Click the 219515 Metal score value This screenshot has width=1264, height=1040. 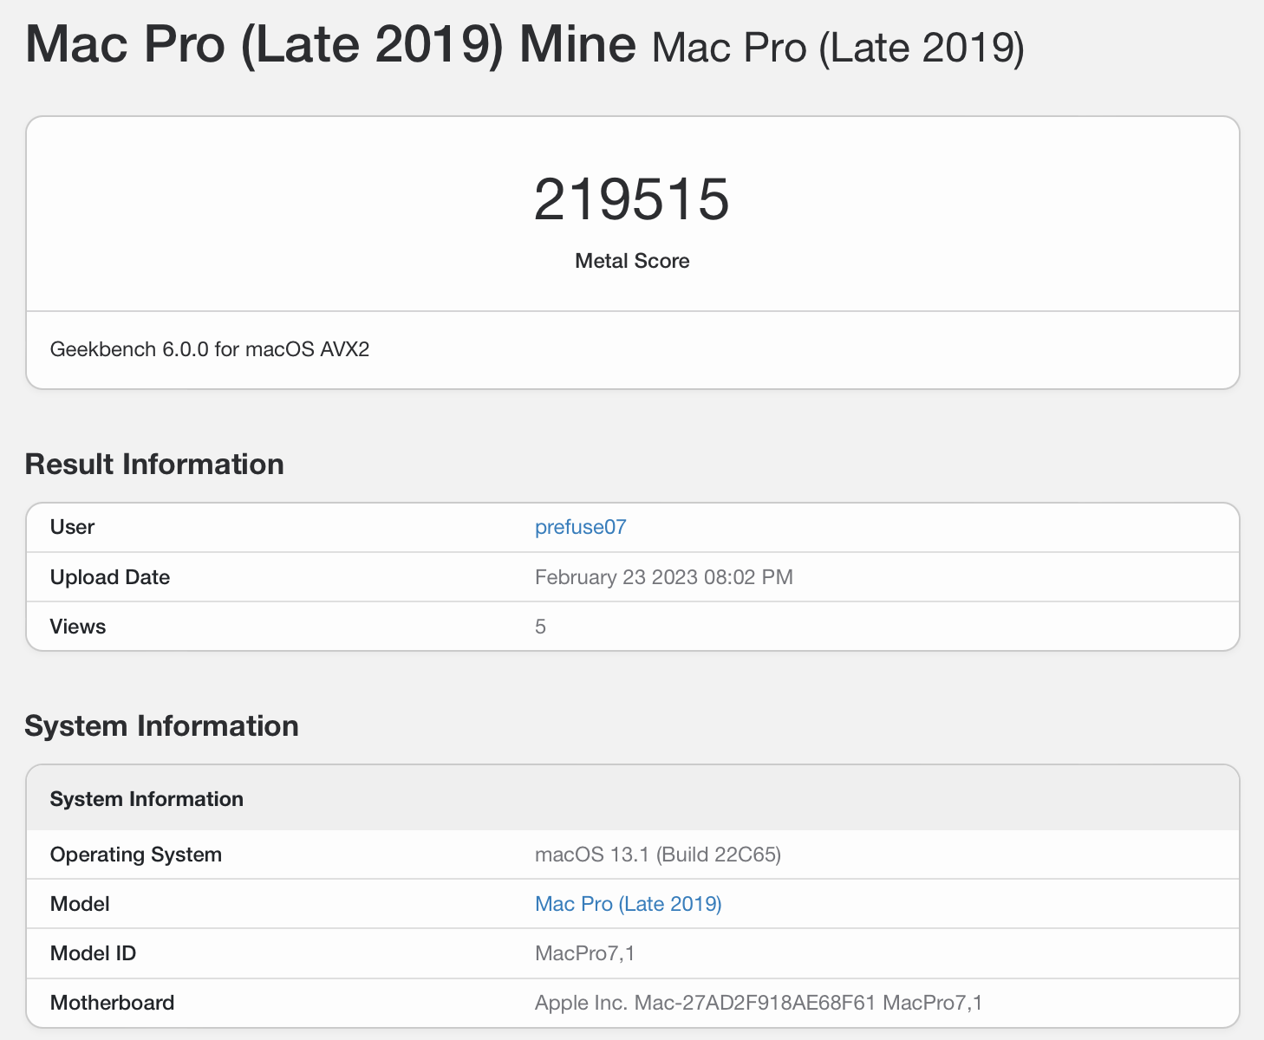(x=632, y=199)
